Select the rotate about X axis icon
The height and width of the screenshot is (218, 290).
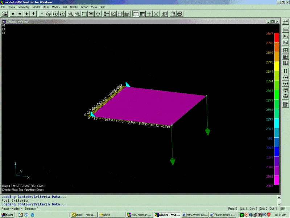49,14
